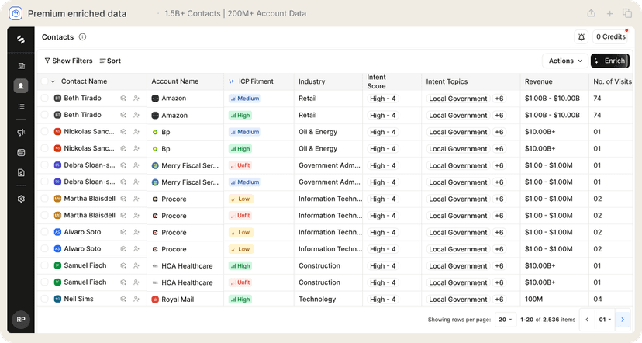Image resolution: width=642 pixels, height=343 pixels.
Task: Click the Contact Name column header
Action: point(84,81)
